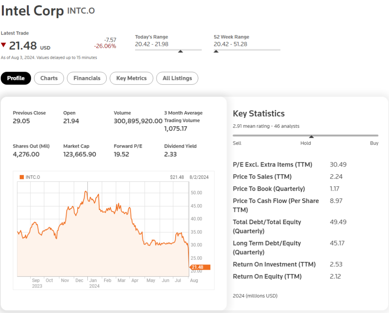The height and width of the screenshot is (313, 389).
Task: Click the Intel Corp heading
Action: pos(32,11)
